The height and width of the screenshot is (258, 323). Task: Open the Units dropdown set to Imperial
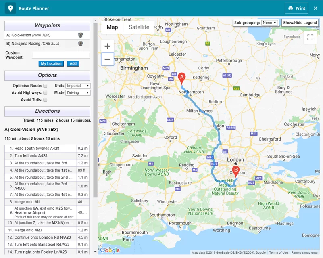click(78, 86)
